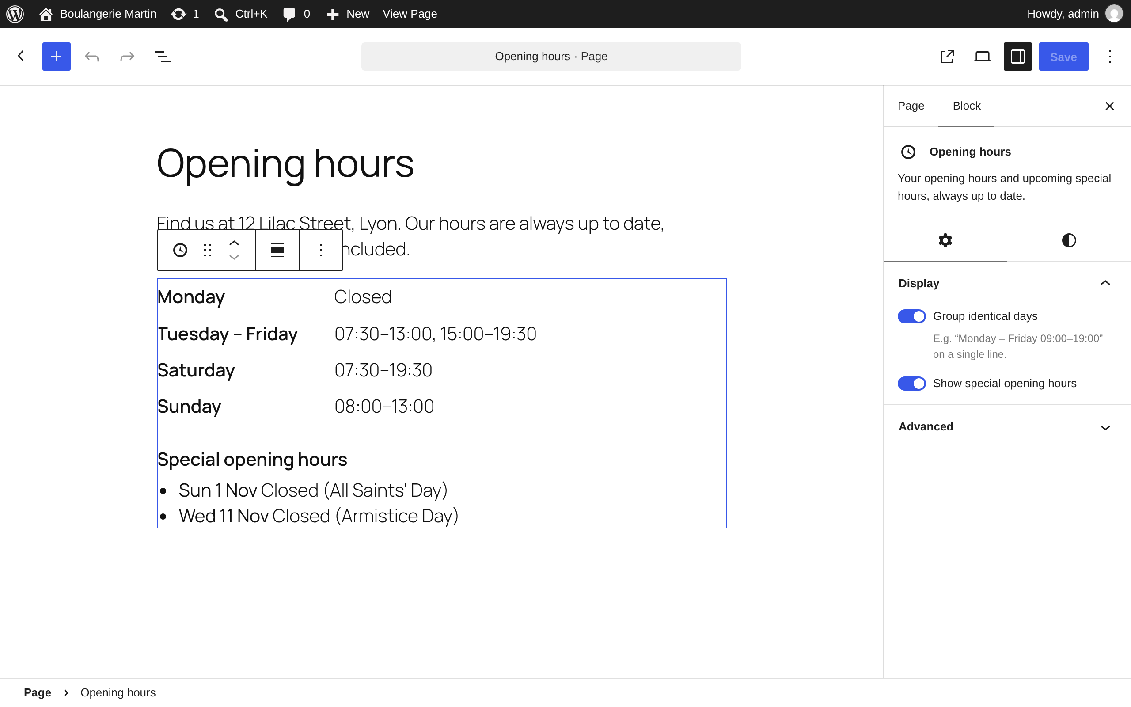Toggle the blue block inserter plus button

57,57
